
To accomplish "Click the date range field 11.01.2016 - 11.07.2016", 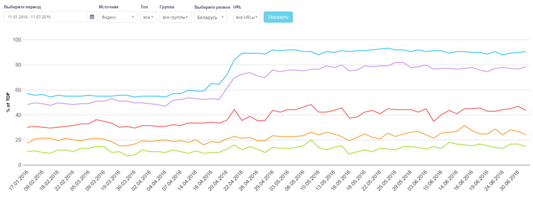I will 46,17.
